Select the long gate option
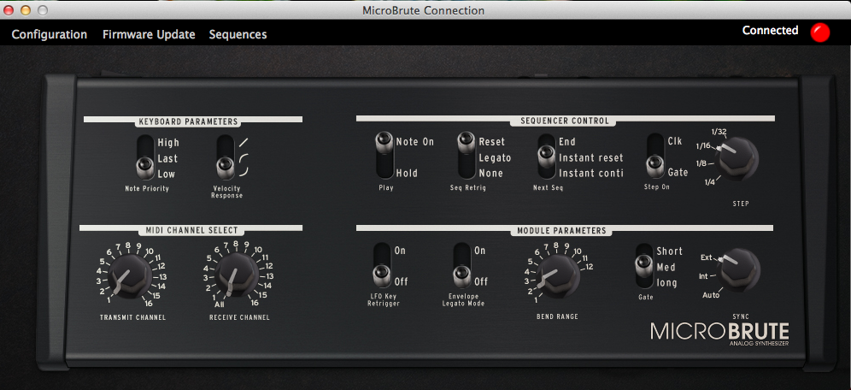This screenshot has height=390, width=851. pyautogui.click(x=667, y=283)
